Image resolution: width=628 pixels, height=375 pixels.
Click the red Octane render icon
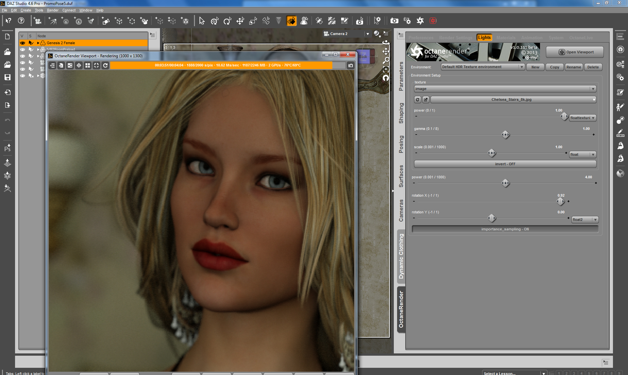(433, 21)
